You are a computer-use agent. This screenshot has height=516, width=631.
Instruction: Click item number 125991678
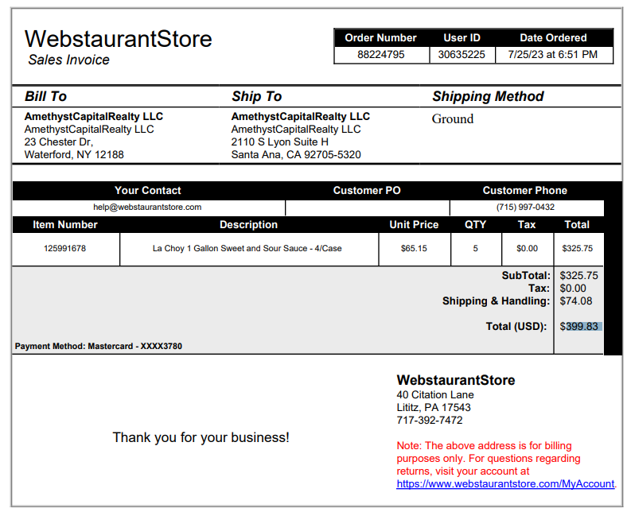coord(64,249)
